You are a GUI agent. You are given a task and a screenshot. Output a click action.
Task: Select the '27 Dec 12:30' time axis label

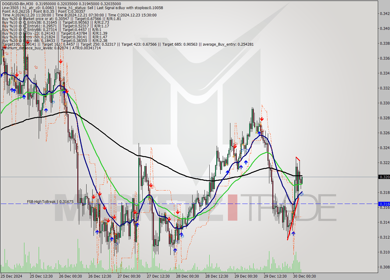click(158, 276)
